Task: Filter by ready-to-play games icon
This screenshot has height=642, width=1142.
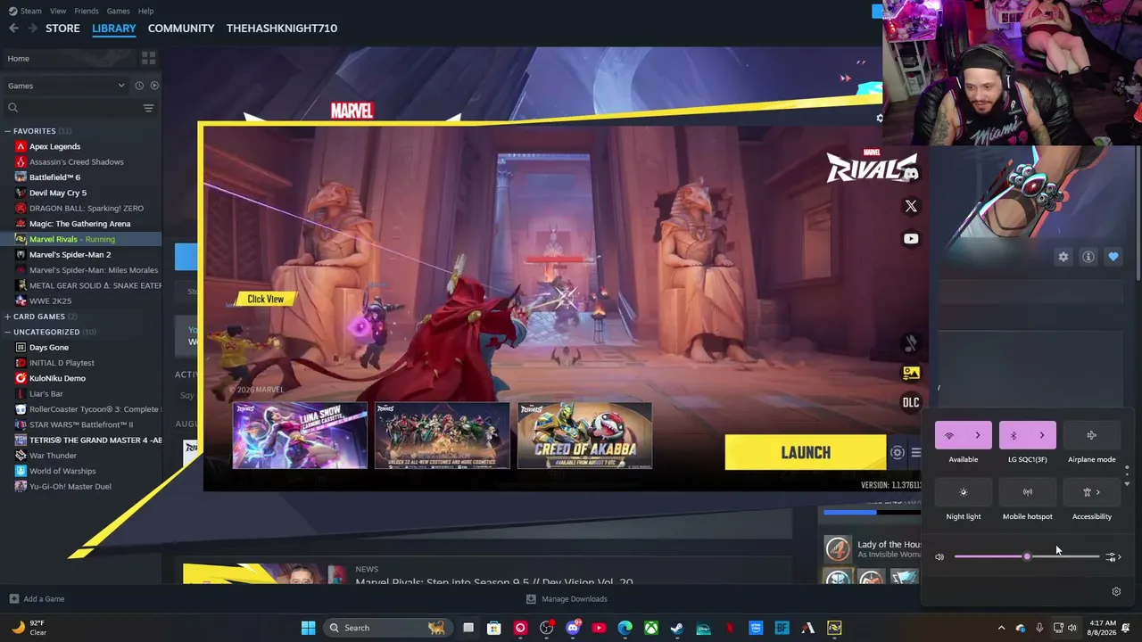Action: pyautogui.click(x=154, y=86)
